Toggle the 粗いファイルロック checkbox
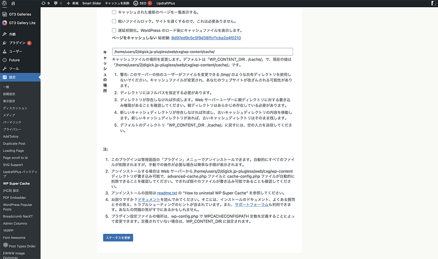Screen dimensions: 438x259 (x=114, y=21)
